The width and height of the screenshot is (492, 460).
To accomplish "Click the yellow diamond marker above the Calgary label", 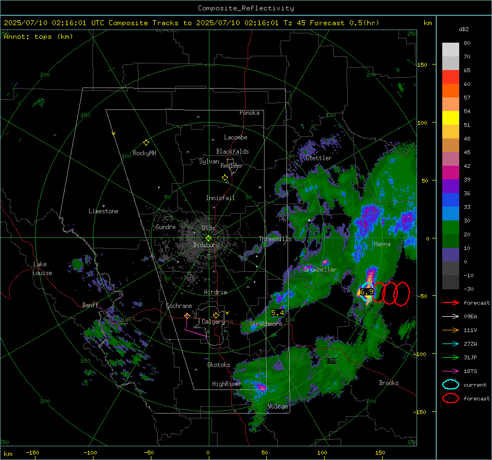I will 216,315.
